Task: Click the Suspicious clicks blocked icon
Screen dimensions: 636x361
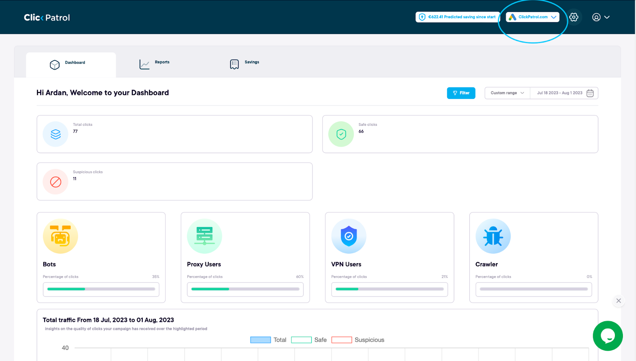Action: pos(56,182)
